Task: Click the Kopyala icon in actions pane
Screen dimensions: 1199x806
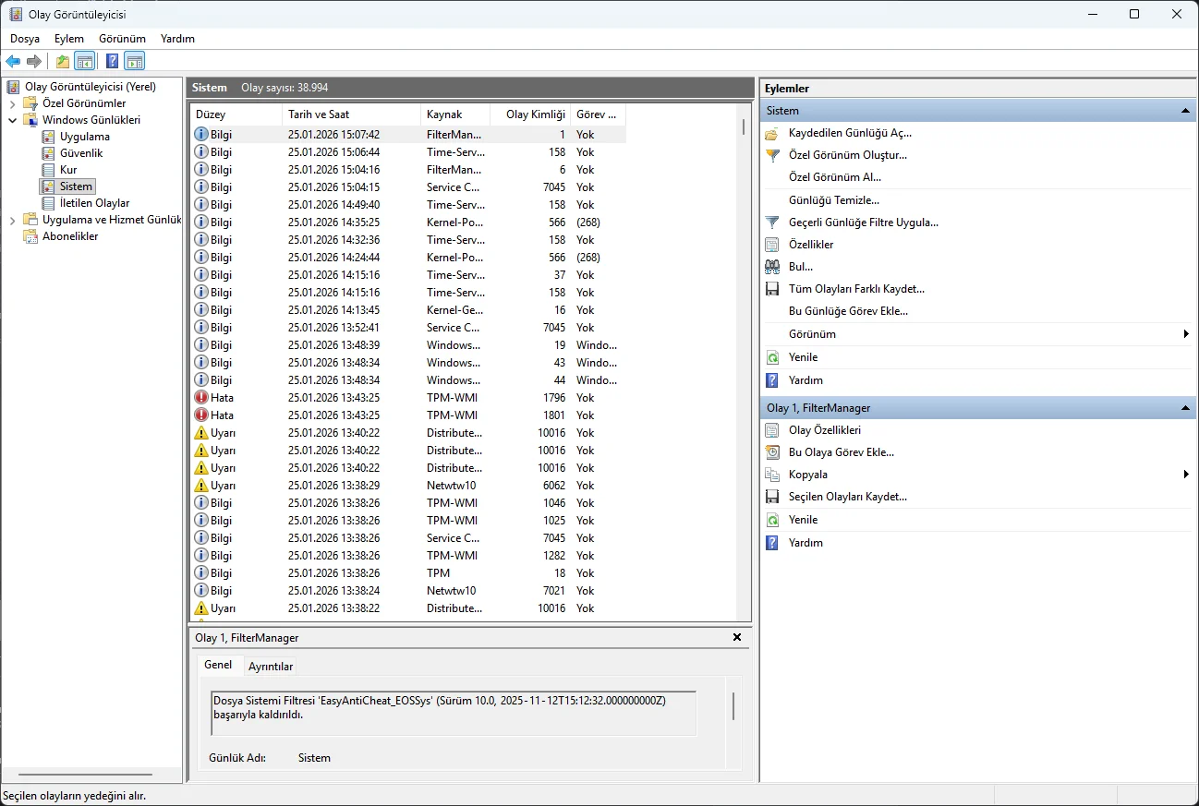Action: pyautogui.click(x=772, y=475)
